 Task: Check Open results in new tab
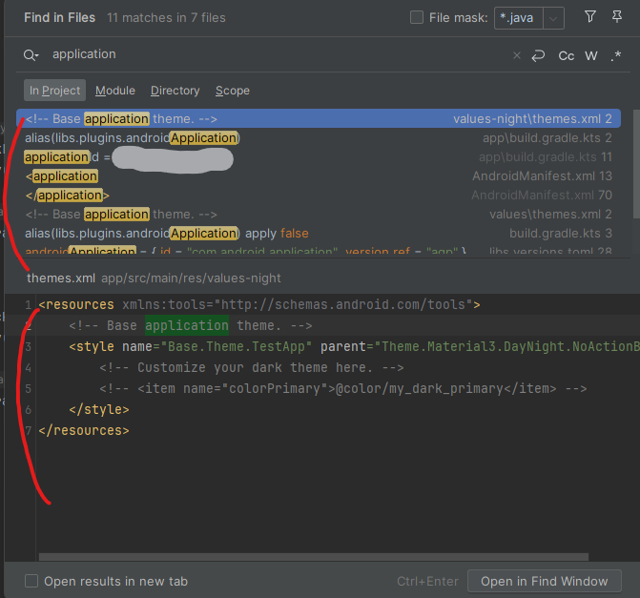[31, 581]
